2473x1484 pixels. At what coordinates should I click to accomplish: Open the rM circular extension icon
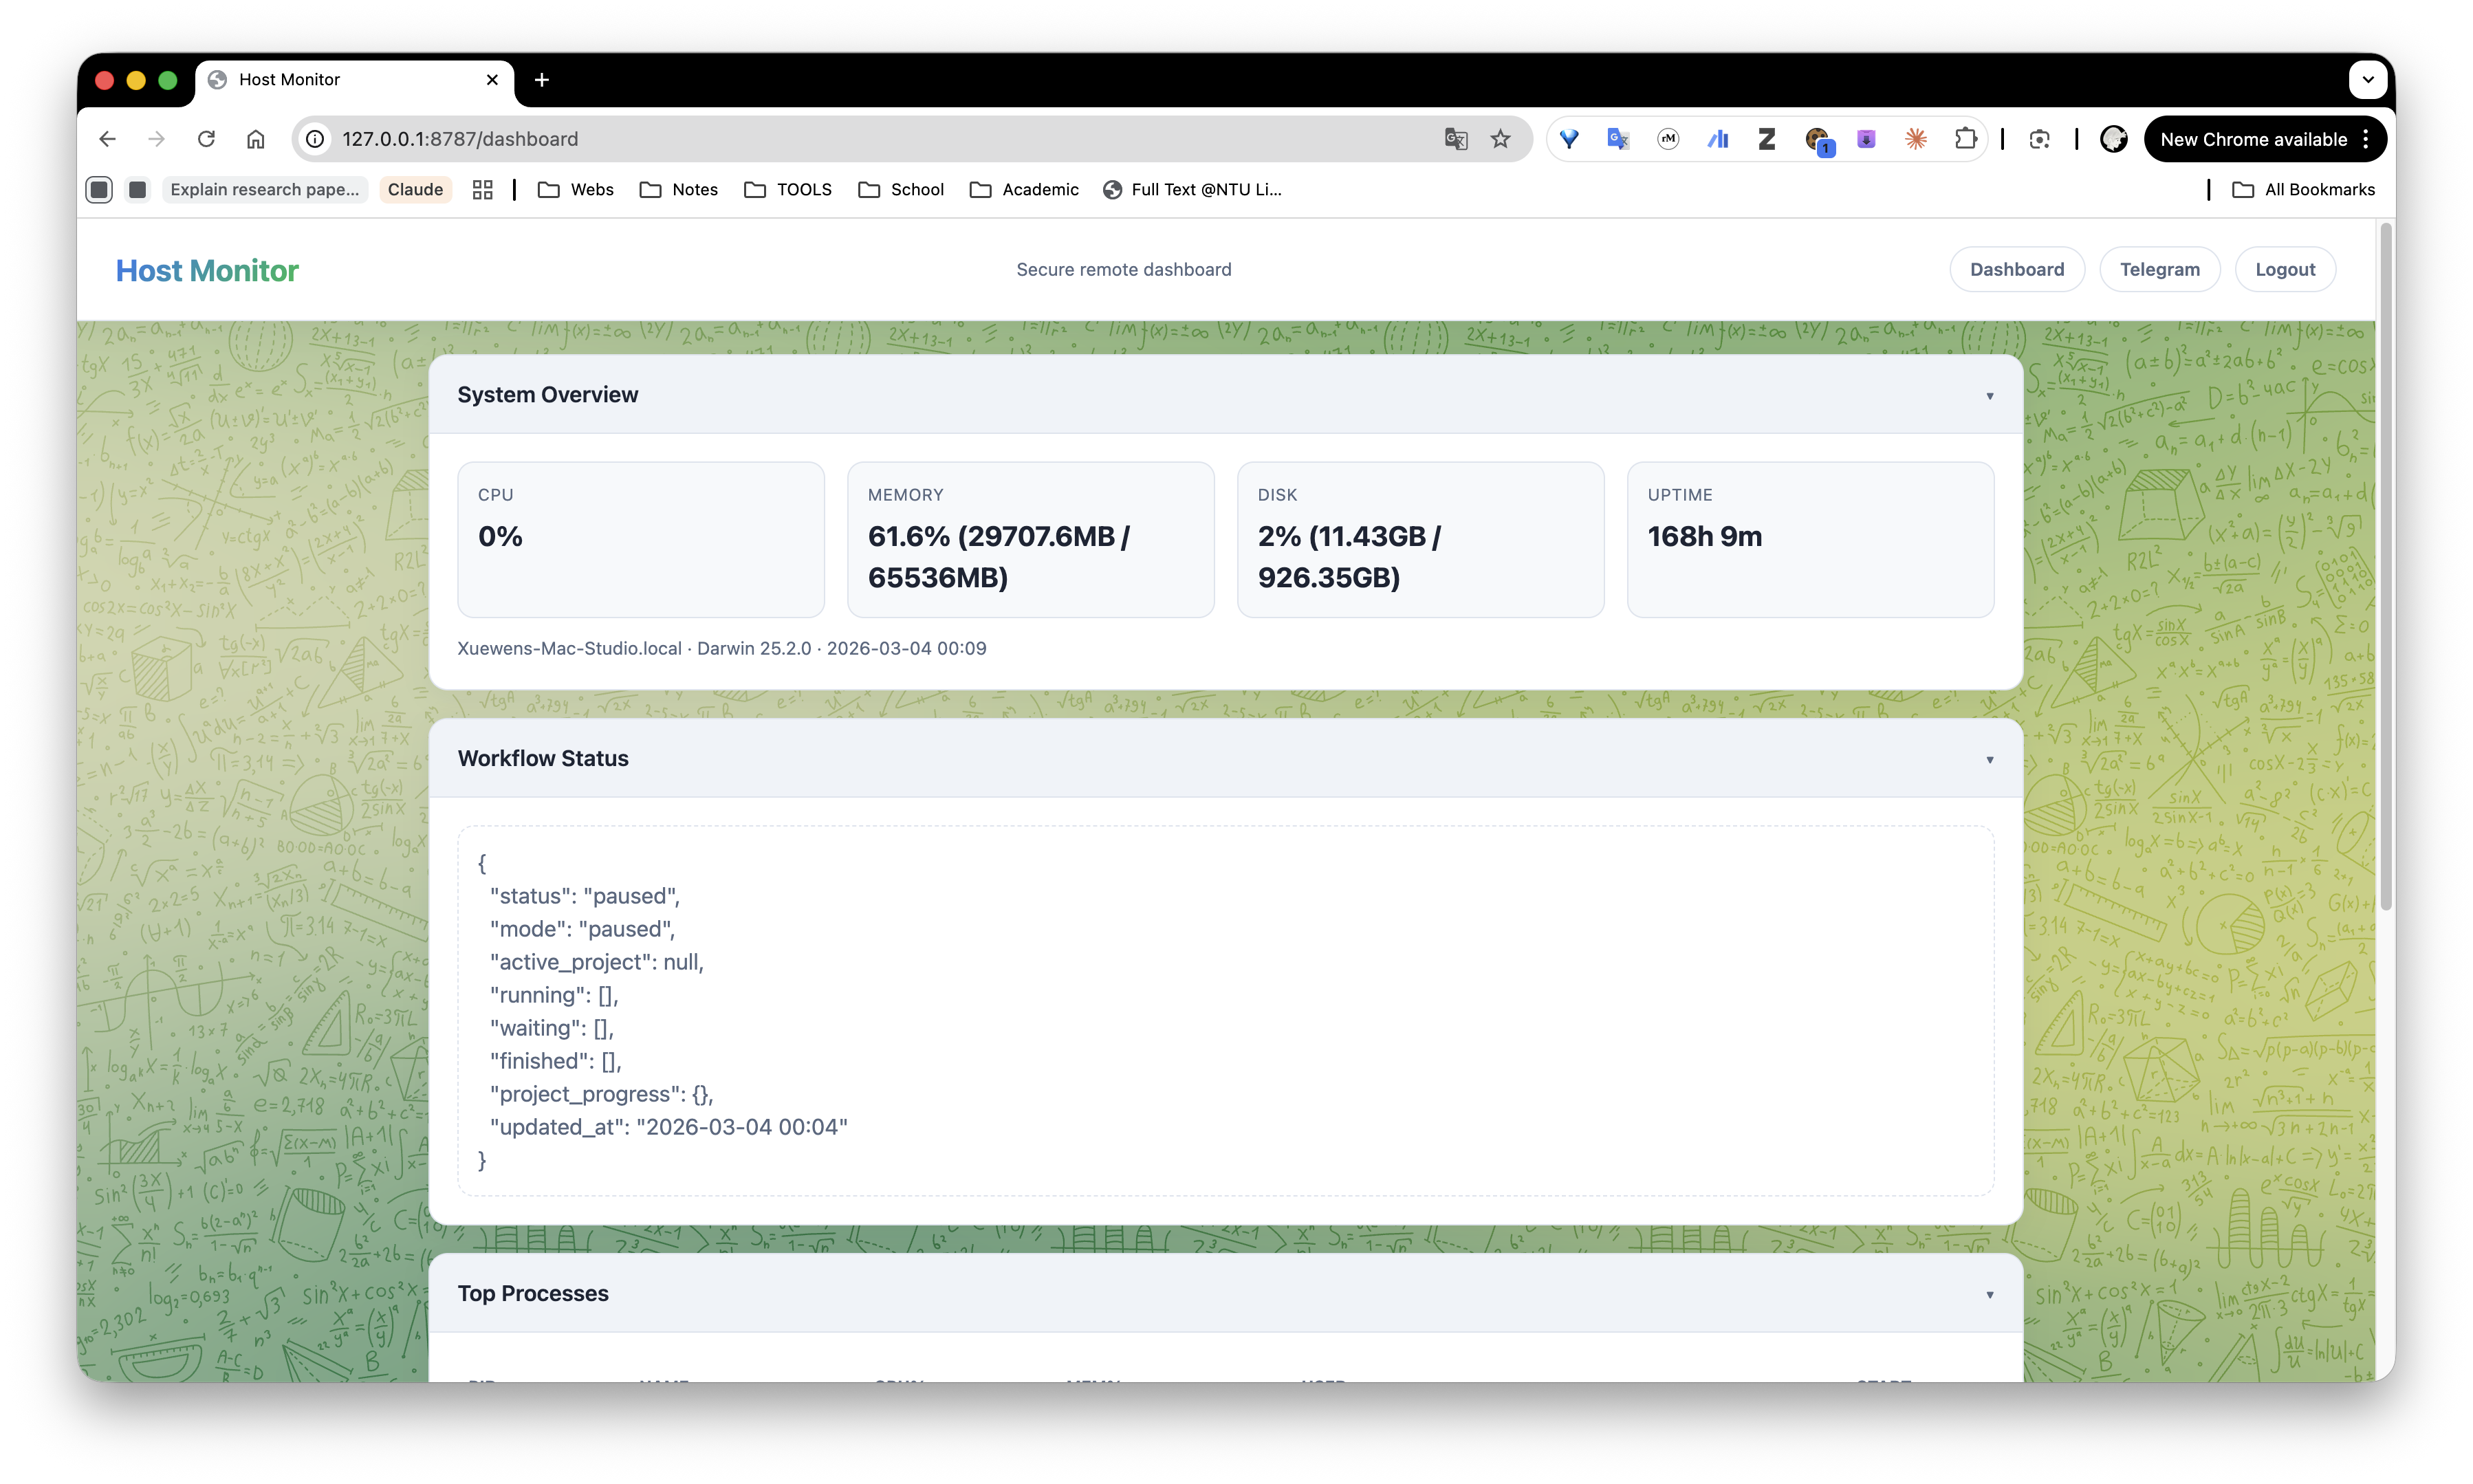(1668, 139)
